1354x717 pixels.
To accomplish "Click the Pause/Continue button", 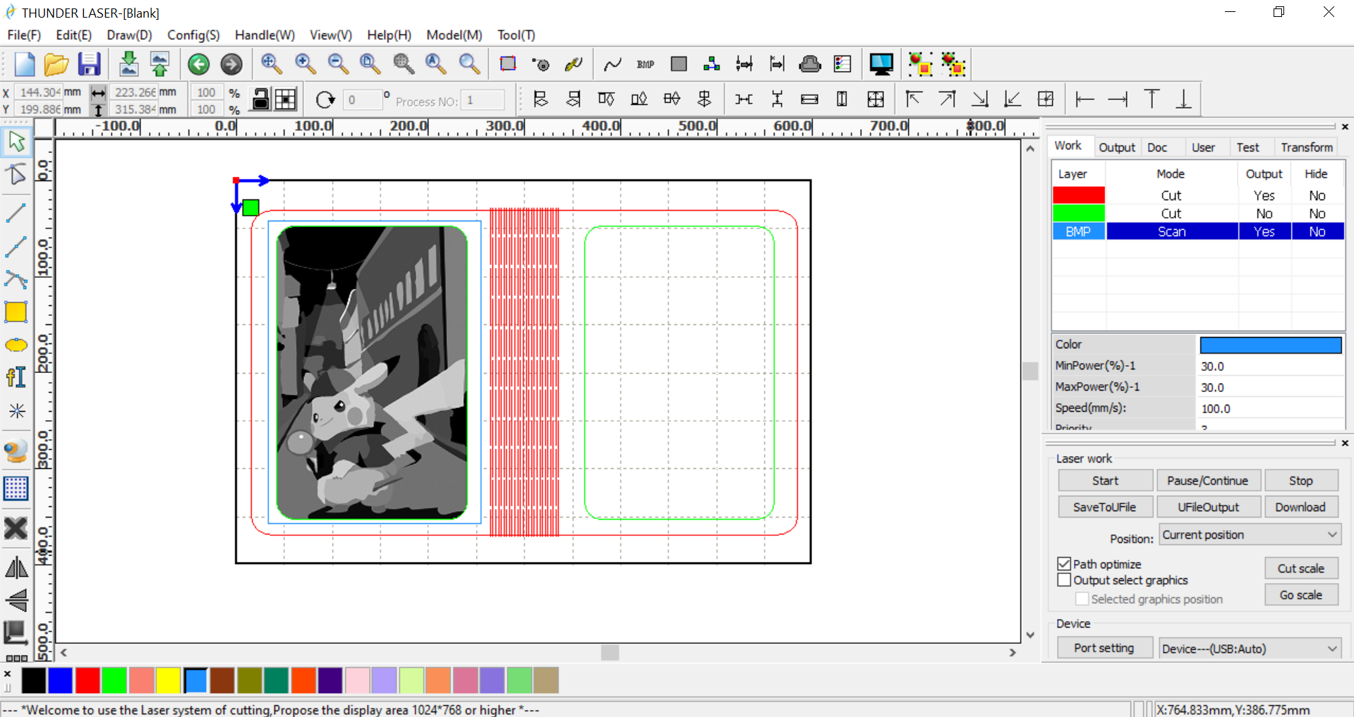I will coord(1207,481).
